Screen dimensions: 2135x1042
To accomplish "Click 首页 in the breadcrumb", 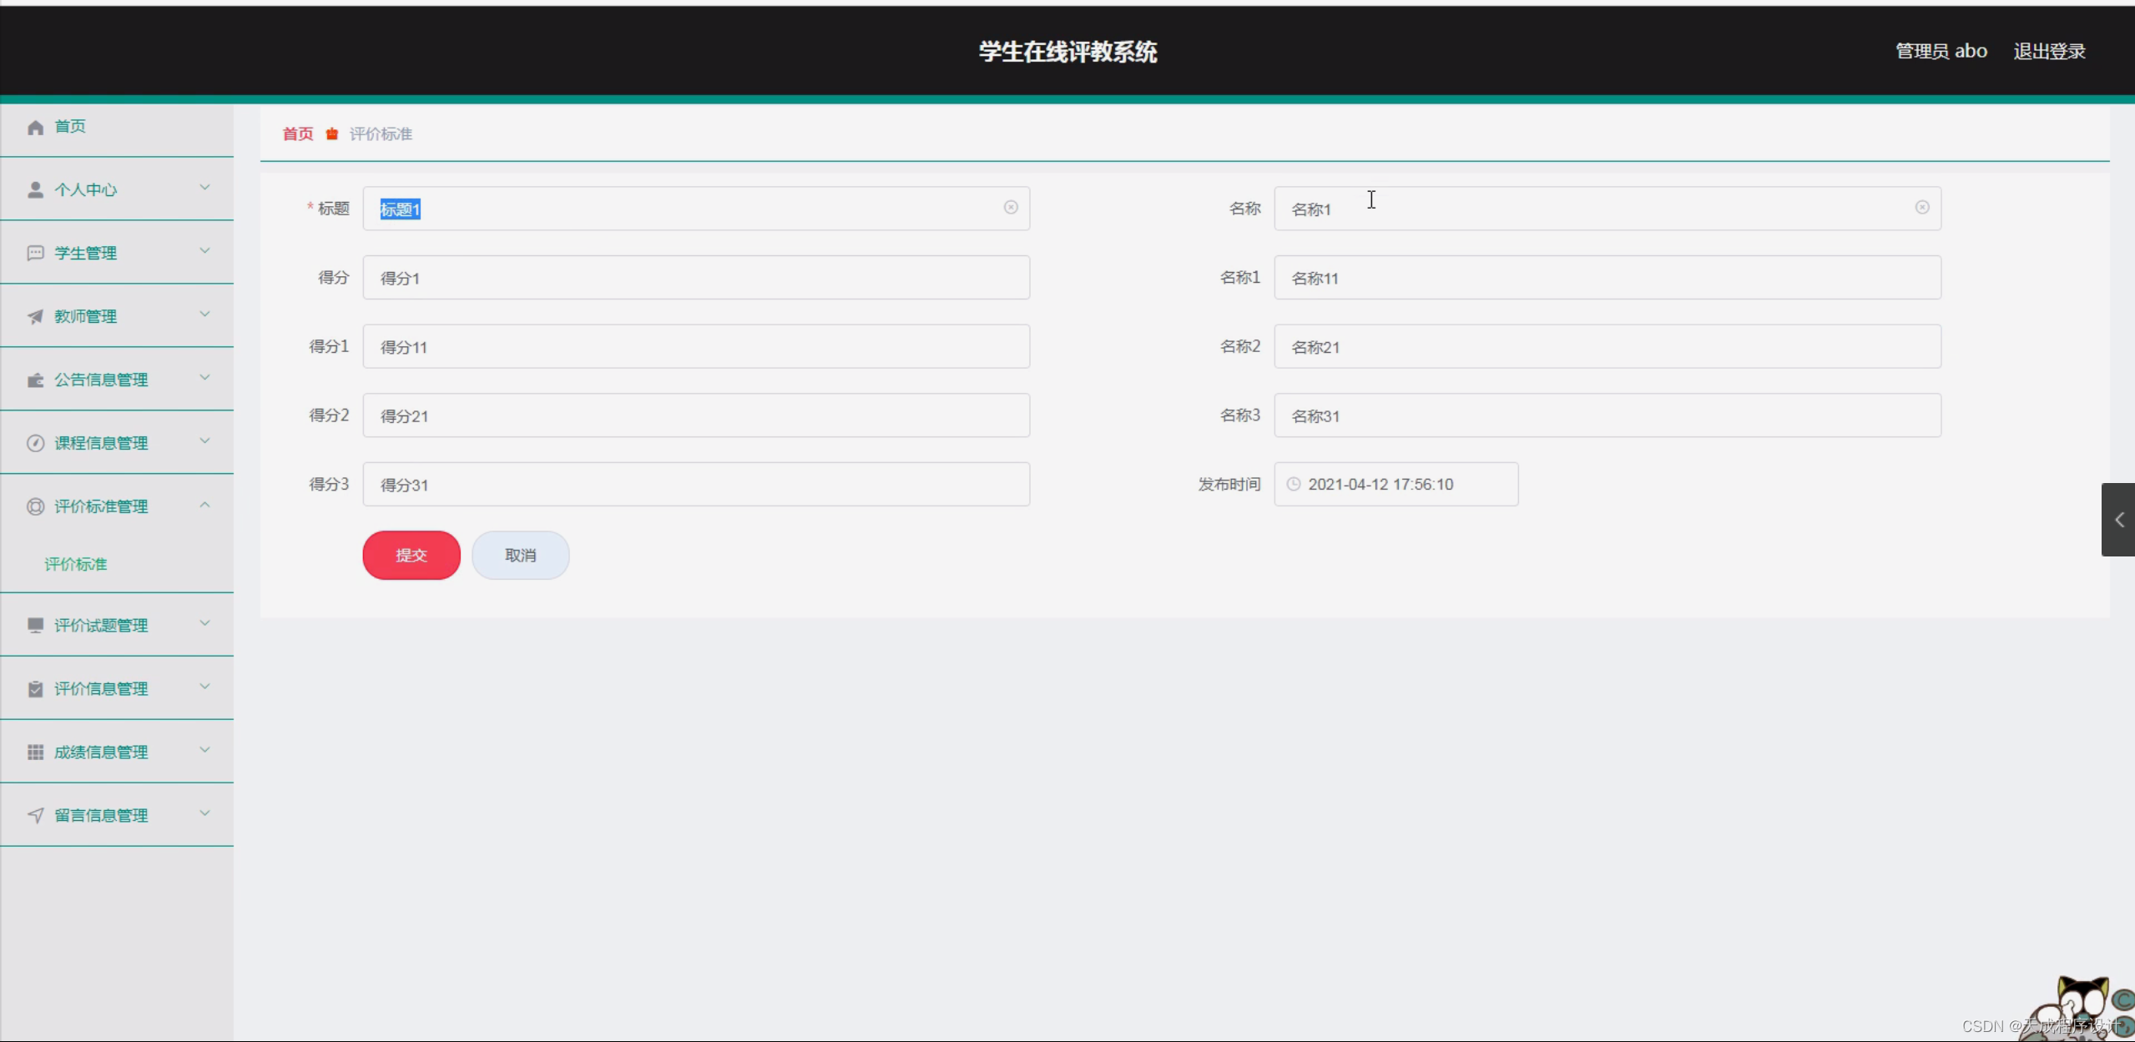I will (x=296, y=133).
